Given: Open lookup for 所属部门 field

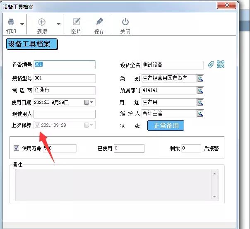Looking at the screenshot, I should [x=200, y=90].
